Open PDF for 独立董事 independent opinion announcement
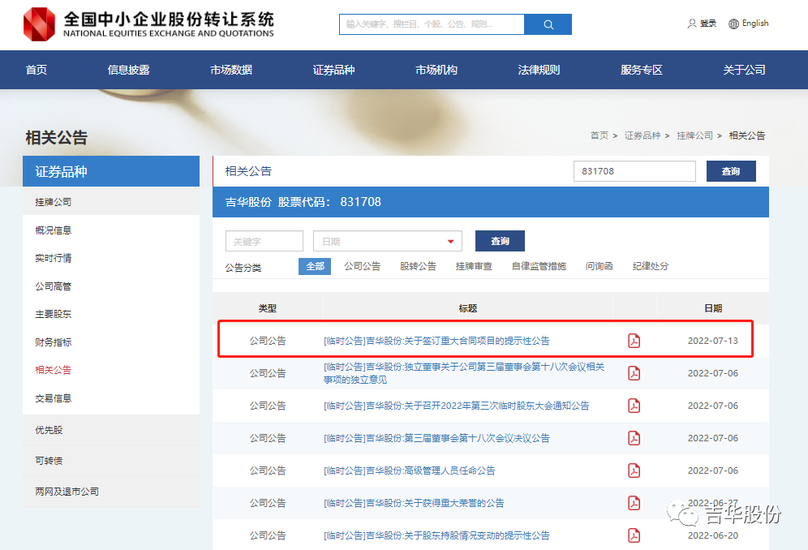 click(x=634, y=373)
